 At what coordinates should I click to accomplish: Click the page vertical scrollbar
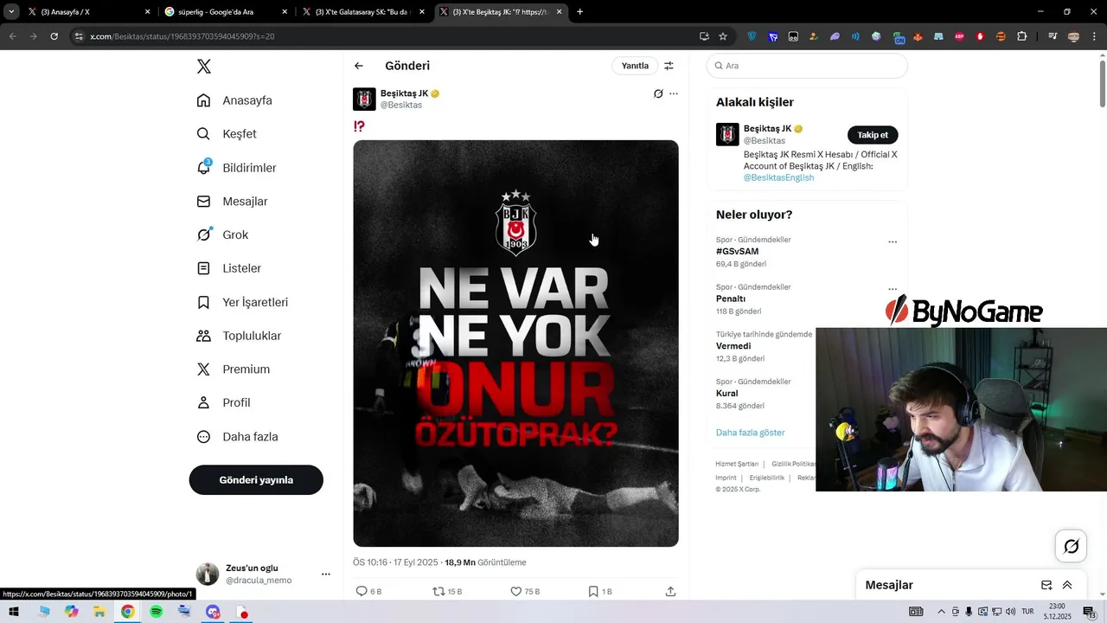click(x=1102, y=84)
